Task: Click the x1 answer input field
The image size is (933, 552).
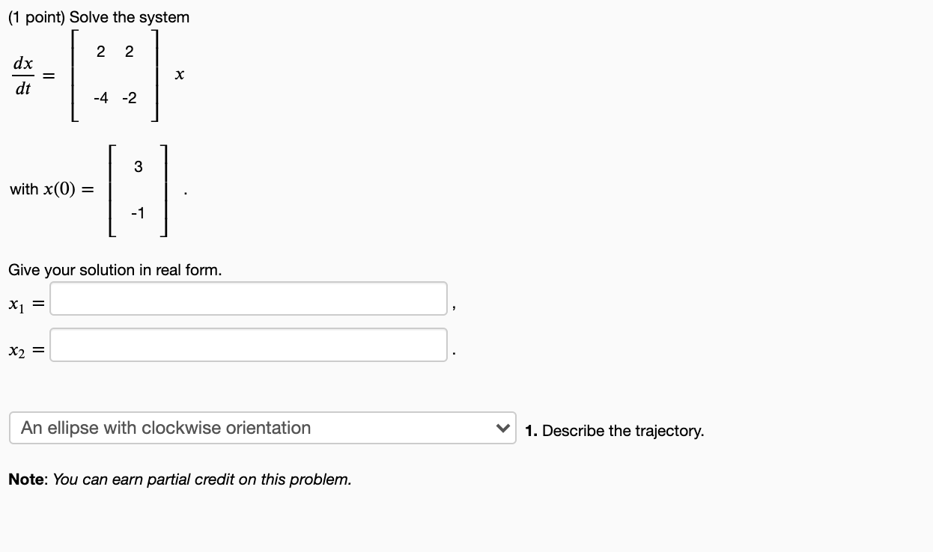Action: (x=247, y=298)
